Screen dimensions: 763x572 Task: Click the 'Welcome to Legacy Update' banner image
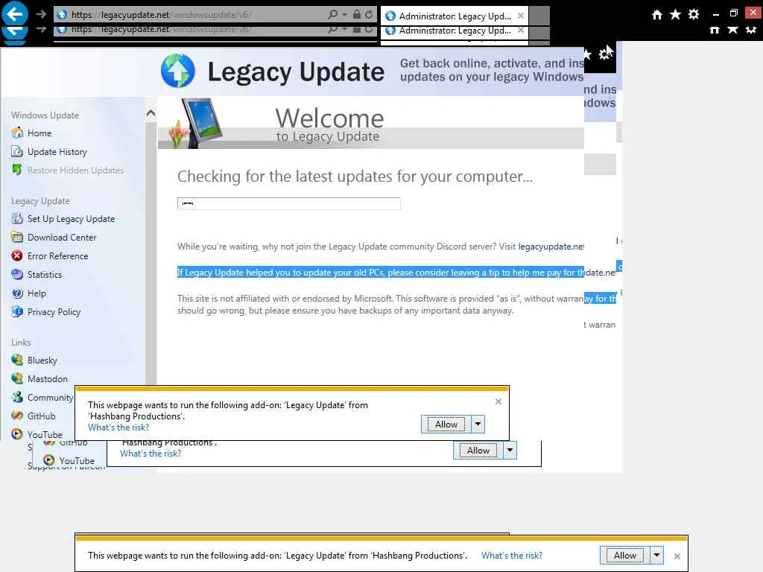click(x=371, y=123)
